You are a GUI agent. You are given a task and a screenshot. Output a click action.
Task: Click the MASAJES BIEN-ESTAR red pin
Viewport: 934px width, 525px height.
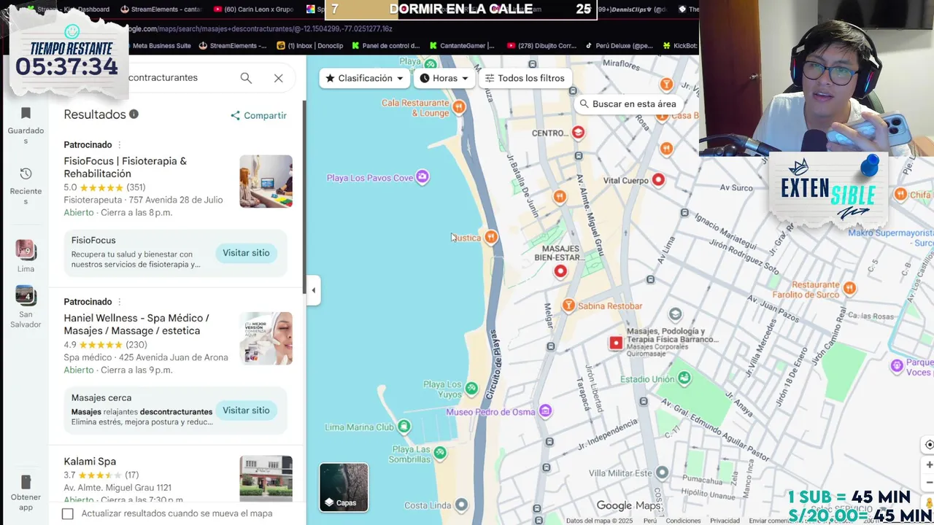[560, 271]
